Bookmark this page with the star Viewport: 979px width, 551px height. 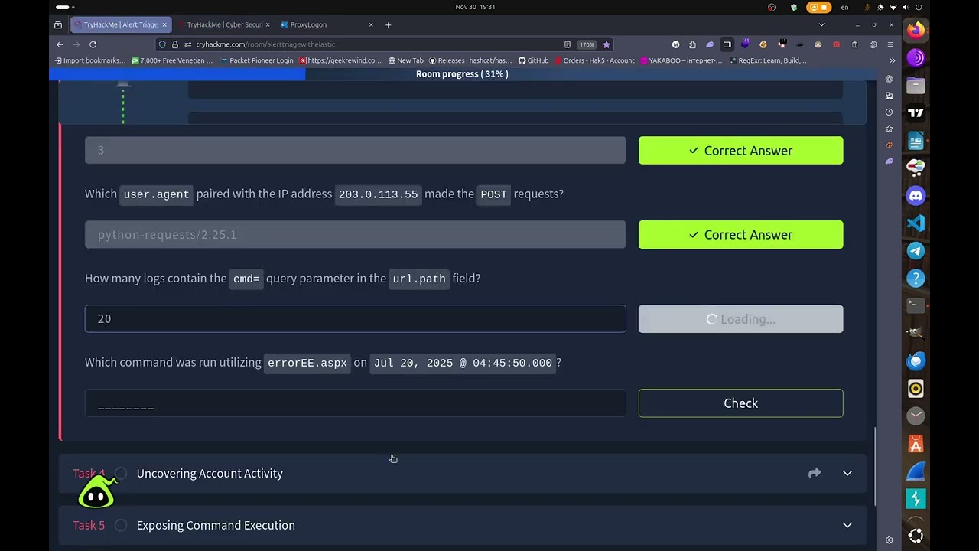pyautogui.click(x=607, y=44)
